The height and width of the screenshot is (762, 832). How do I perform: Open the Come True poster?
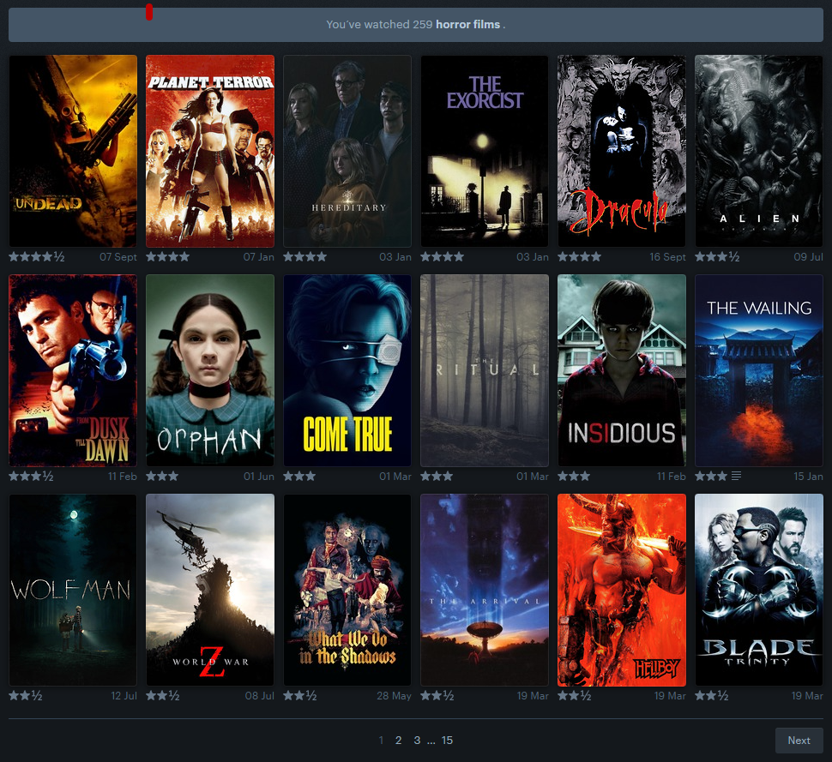(x=347, y=370)
